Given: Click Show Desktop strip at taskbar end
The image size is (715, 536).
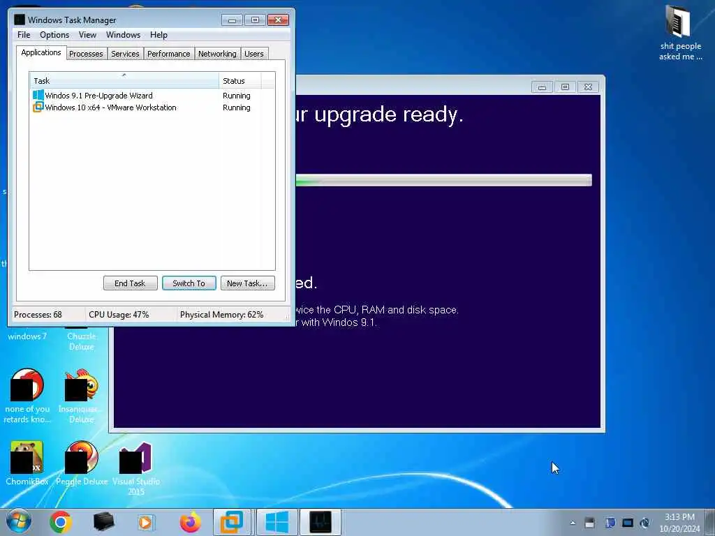Looking at the screenshot, I should (x=711, y=522).
